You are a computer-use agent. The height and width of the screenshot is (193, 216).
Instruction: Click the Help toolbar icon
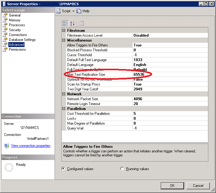pos(79,11)
